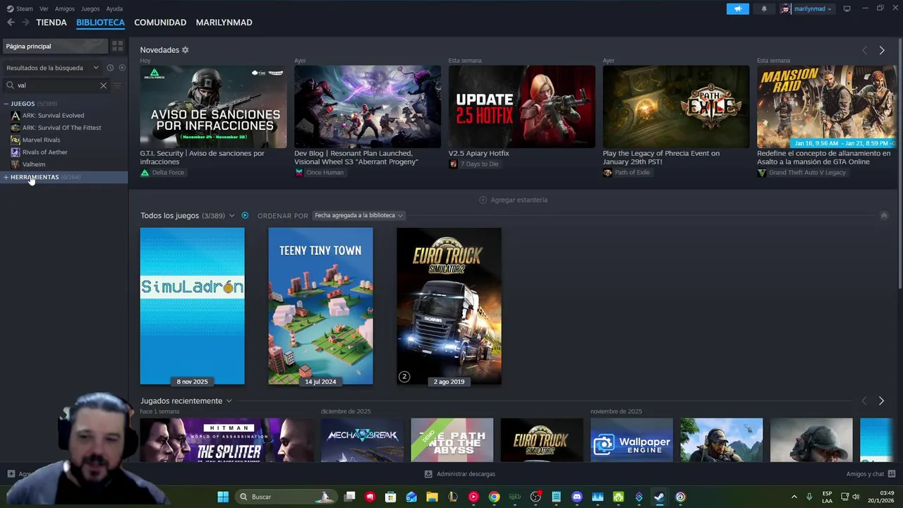Screen dimensions: 903x508
Task: Open 'Administrar descargas'
Action: click(x=460, y=474)
